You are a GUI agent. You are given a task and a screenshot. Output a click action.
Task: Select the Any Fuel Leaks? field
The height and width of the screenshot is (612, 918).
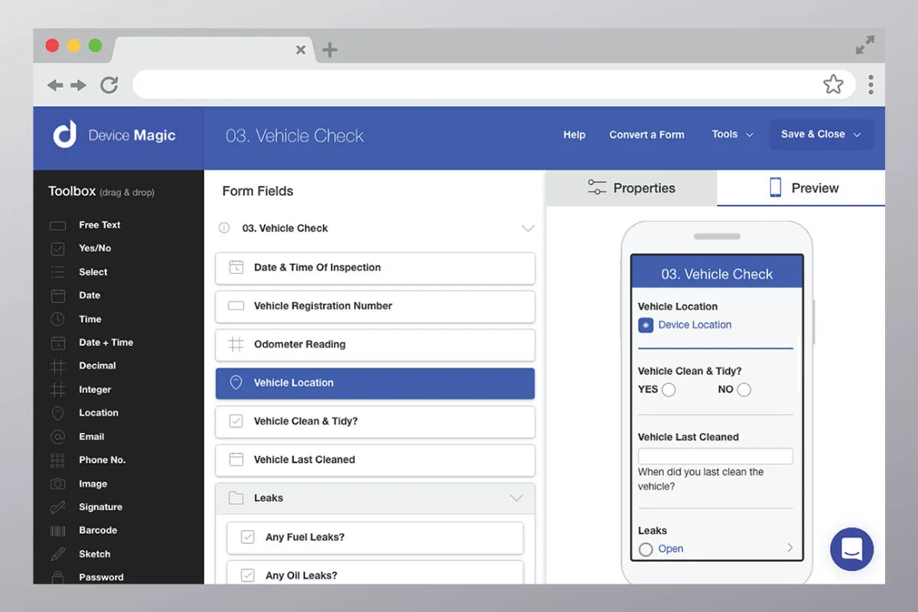point(375,537)
